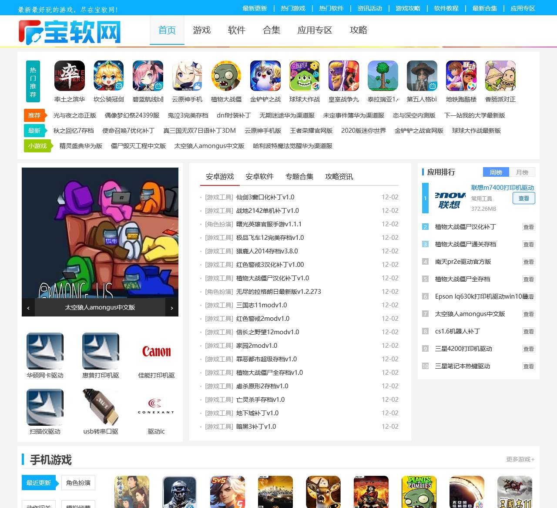Image resolution: width=557 pixels, height=508 pixels.
Task: Open the 坎公骑冠剑 game icon
Action: coord(109,76)
